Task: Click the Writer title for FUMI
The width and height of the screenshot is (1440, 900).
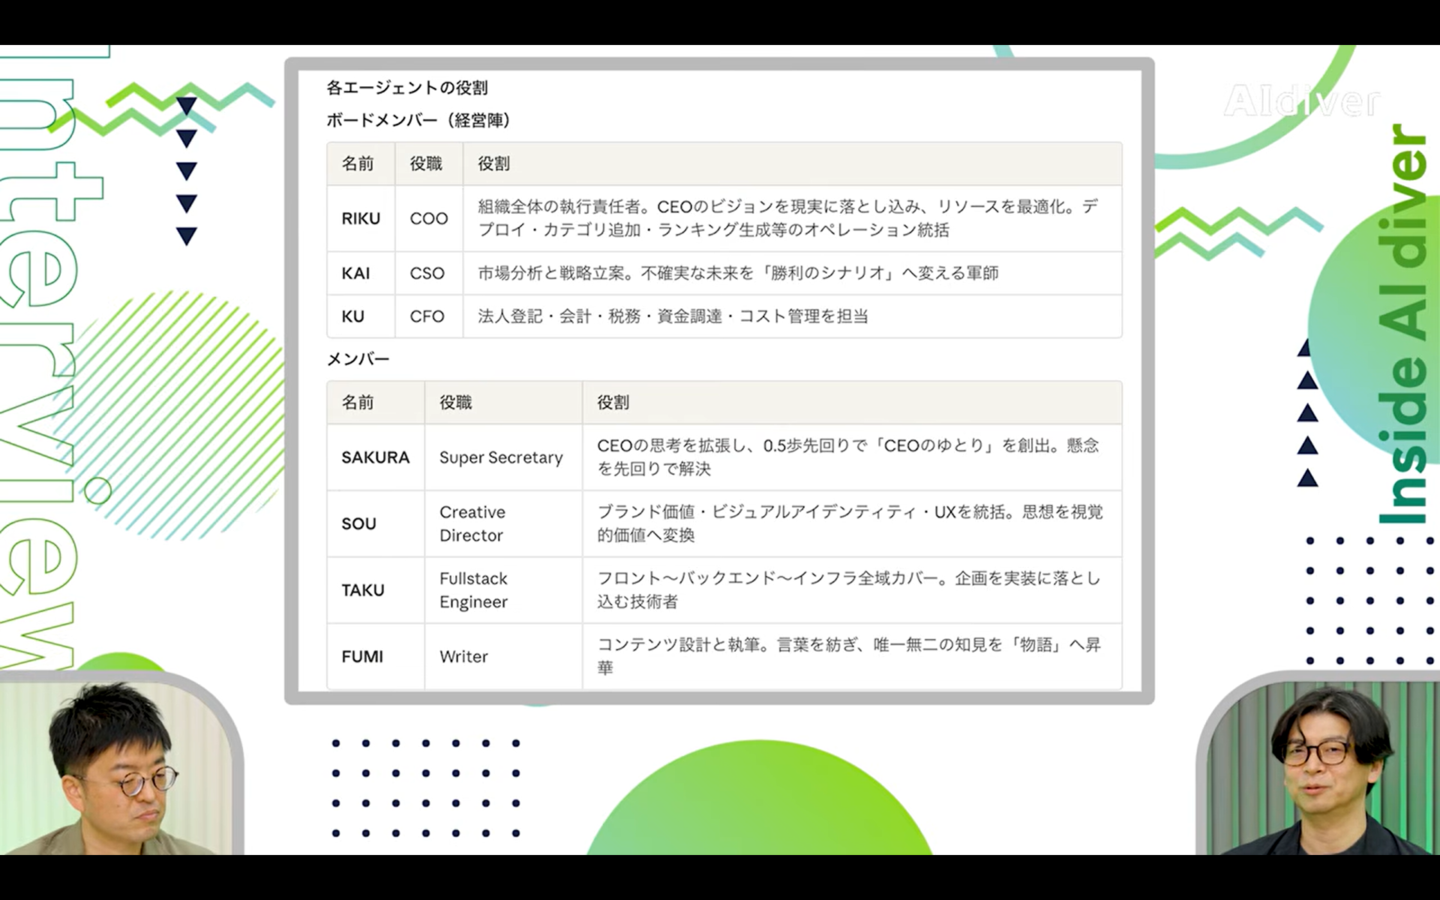Action: point(463,656)
